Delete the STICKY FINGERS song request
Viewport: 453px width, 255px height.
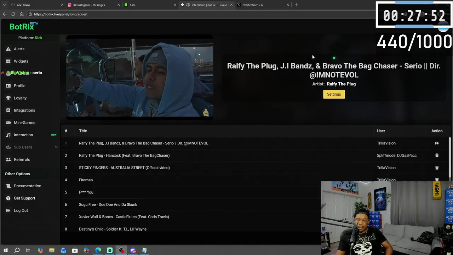point(437,168)
